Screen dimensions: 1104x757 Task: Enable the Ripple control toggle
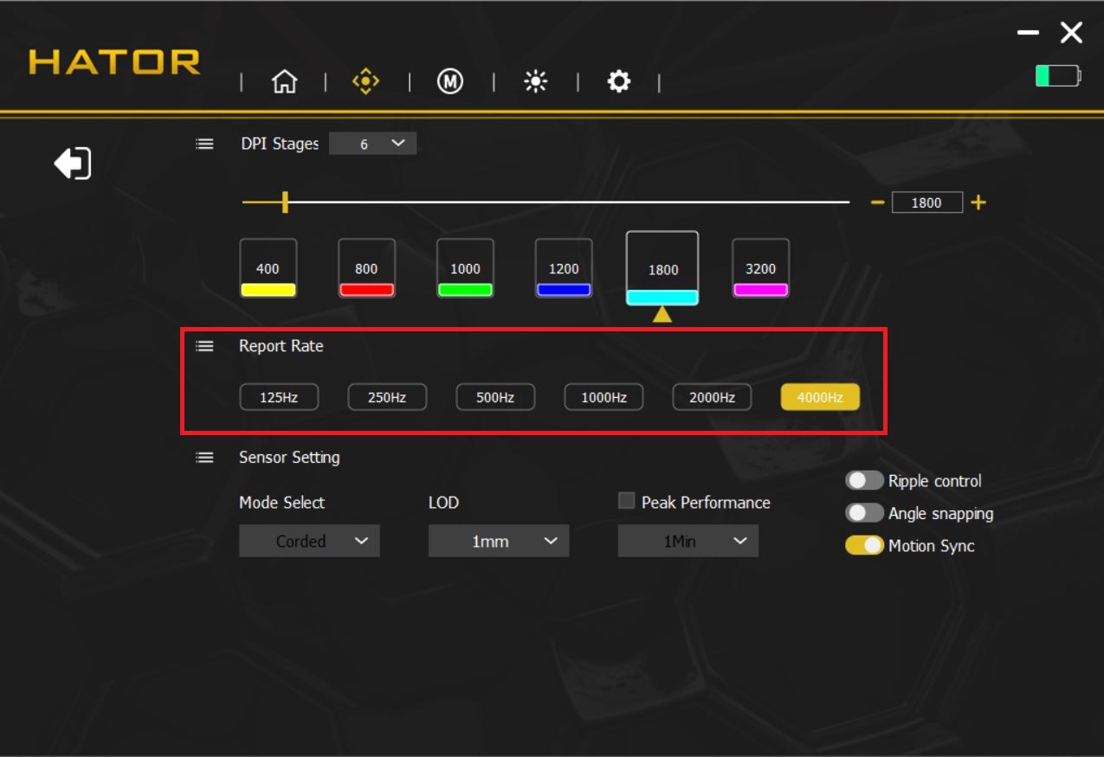click(x=864, y=481)
